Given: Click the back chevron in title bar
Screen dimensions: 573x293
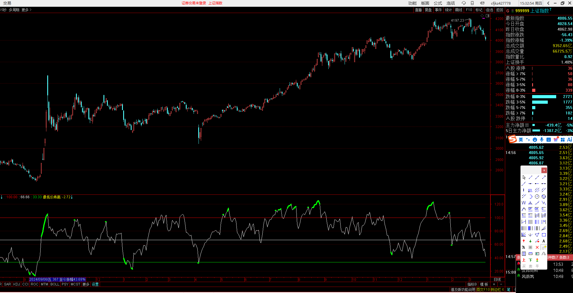Looking at the screenshot, I should [548, 3].
